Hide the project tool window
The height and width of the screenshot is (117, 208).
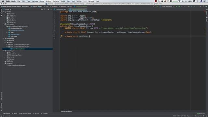point(51,9)
